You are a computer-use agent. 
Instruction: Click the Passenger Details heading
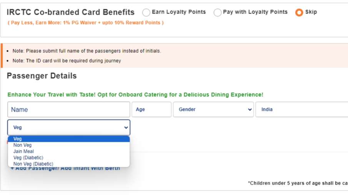click(42, 76)
